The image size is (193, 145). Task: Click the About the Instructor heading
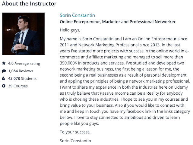(29, 4)
